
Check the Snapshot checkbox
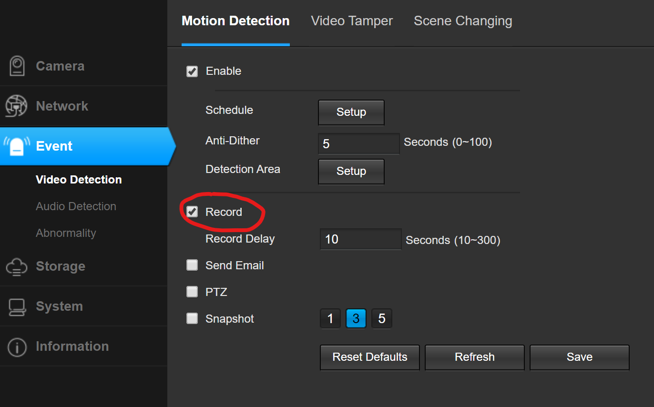(192, 318)
